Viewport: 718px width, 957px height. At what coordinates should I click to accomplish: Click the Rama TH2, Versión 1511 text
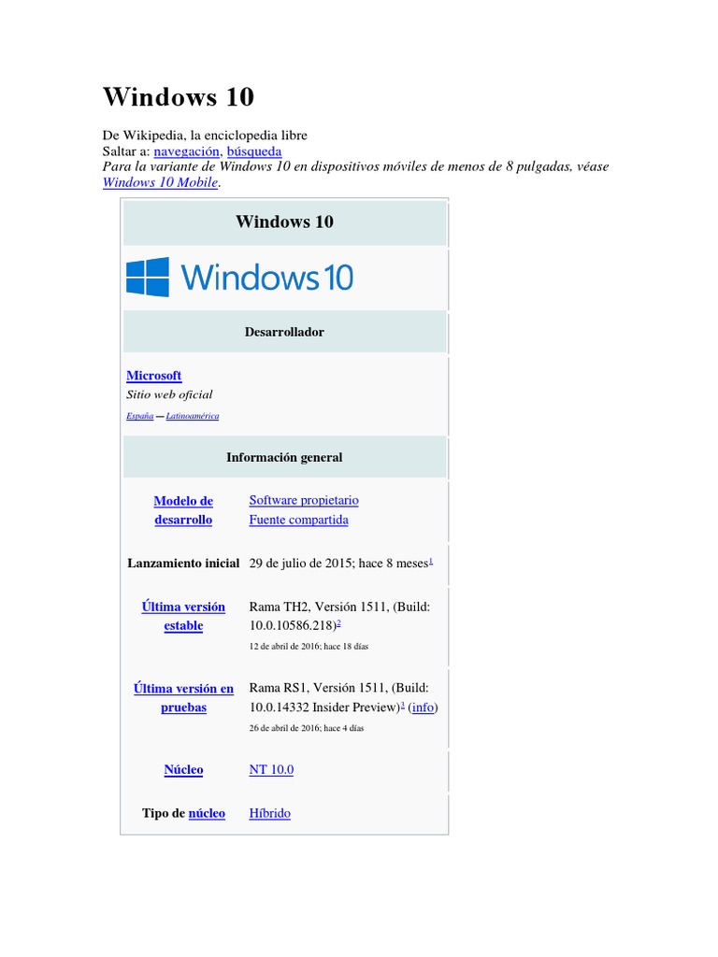[319, 607]
